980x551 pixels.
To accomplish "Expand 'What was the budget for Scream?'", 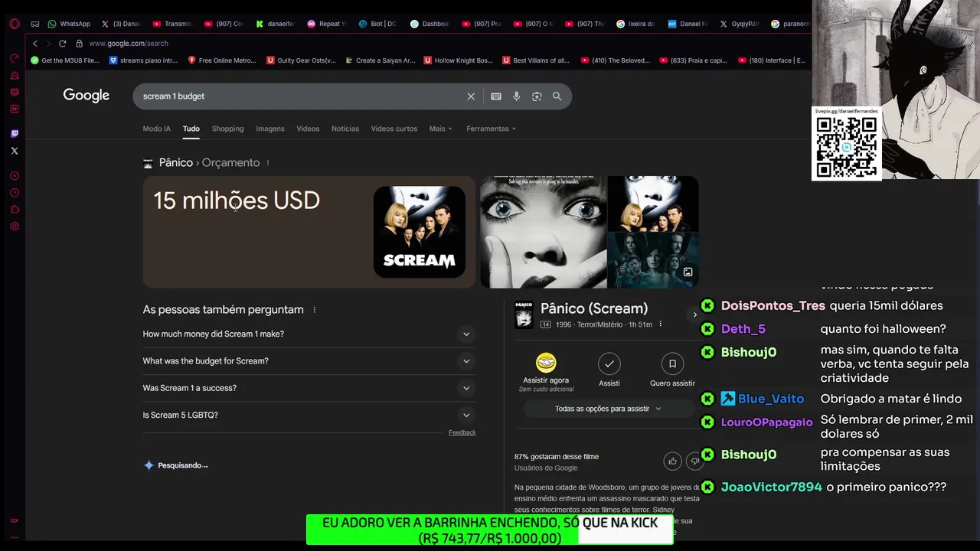I will click(x=309, y=361).
